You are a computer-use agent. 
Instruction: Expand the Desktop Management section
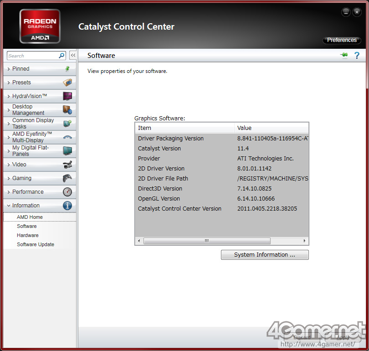click(40, 110)
